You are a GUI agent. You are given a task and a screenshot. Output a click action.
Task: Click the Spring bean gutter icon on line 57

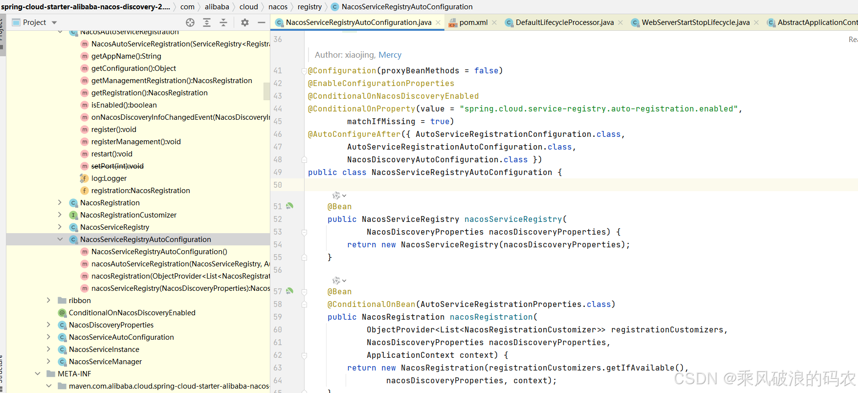[x=289, y=291]
